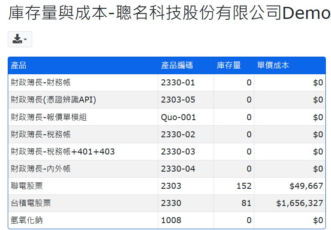Click the 產品 column header
The height and width of the screenshot is (230, 331).
(x=19, y=66)
